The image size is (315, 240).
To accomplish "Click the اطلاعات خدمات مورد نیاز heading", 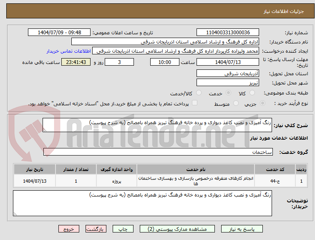I will click(279, 138).
